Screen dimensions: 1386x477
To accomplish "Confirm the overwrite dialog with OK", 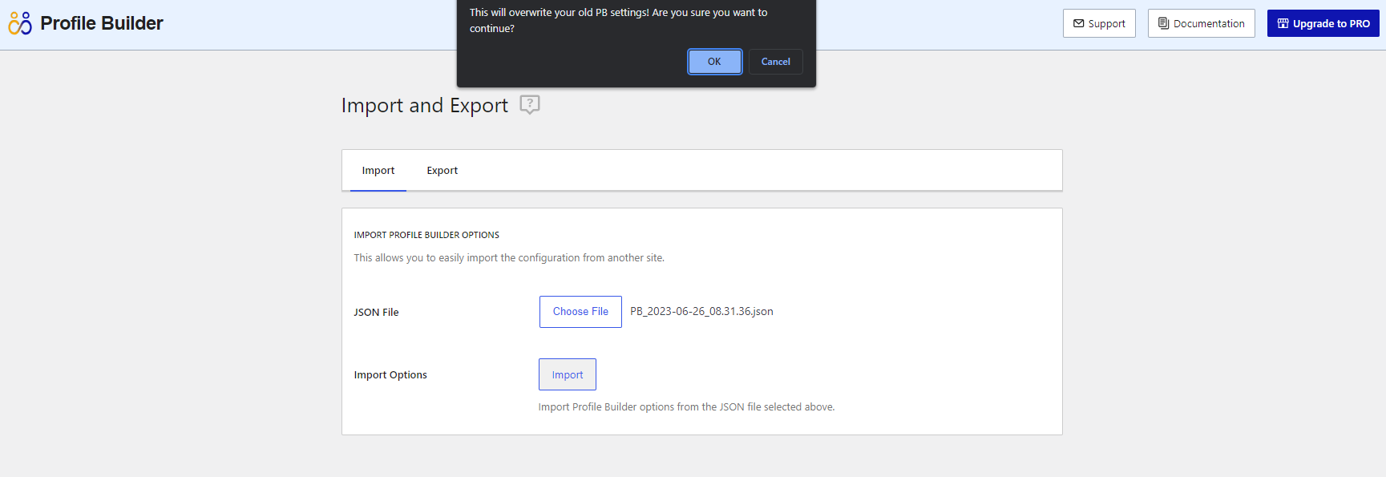I will coord(714,62).
